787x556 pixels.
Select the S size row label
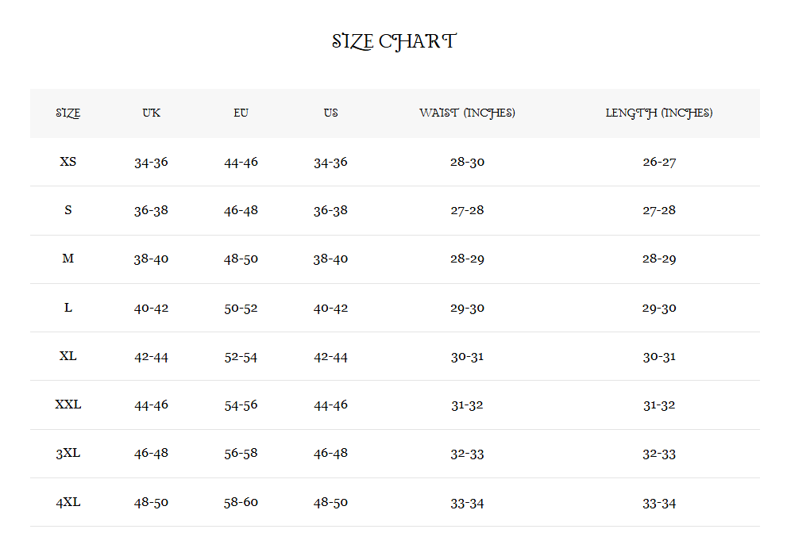68,210
